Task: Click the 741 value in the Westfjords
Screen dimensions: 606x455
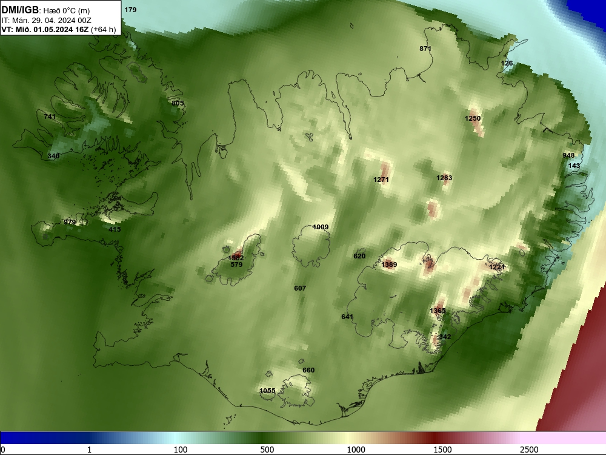Action: 50,116
